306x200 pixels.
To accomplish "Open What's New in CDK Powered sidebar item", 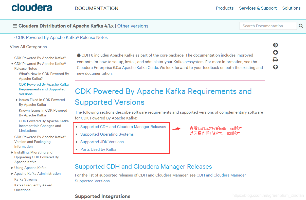I will 44,76.
